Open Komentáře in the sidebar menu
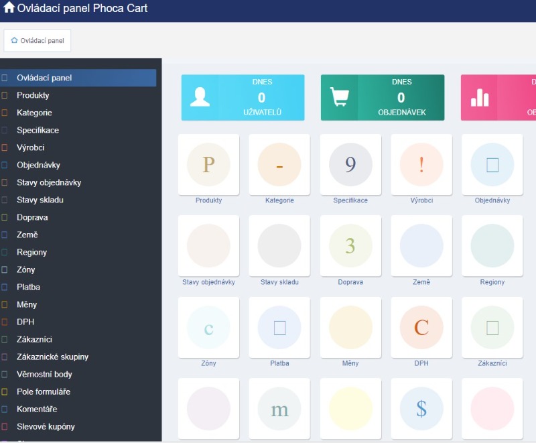Screen dimensions: 536x443 tap(78, 409)
